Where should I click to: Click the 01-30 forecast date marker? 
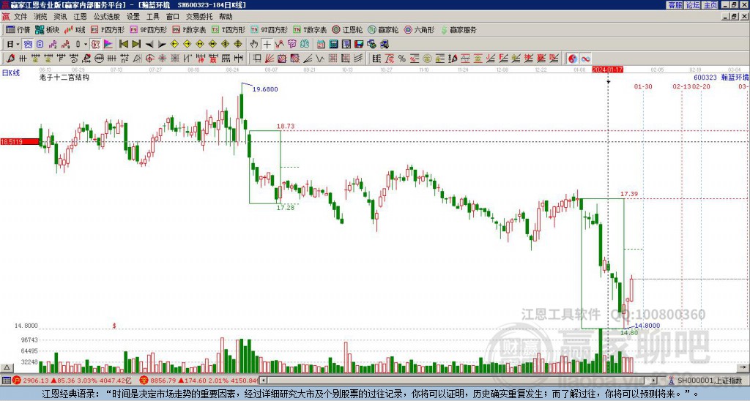[x=643, y=86]
